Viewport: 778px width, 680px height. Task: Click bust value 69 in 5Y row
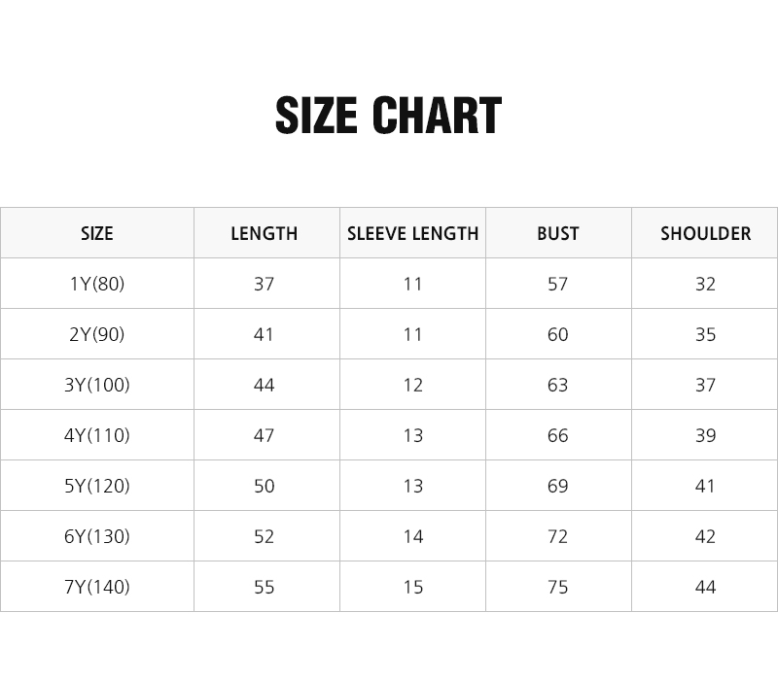558,487
